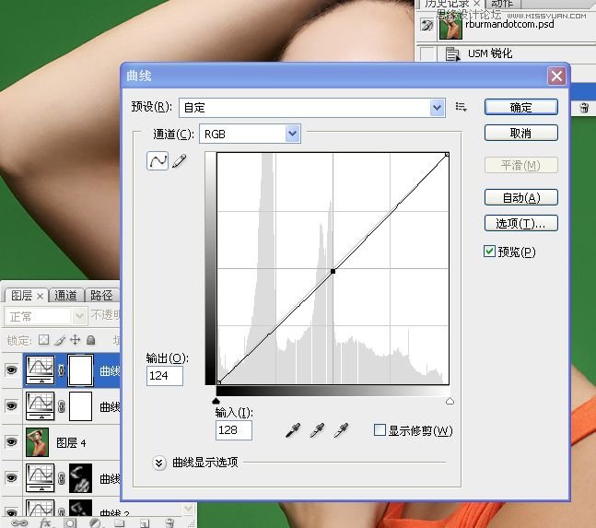Click Layers panel scroll down arrow

pos(189,509)
